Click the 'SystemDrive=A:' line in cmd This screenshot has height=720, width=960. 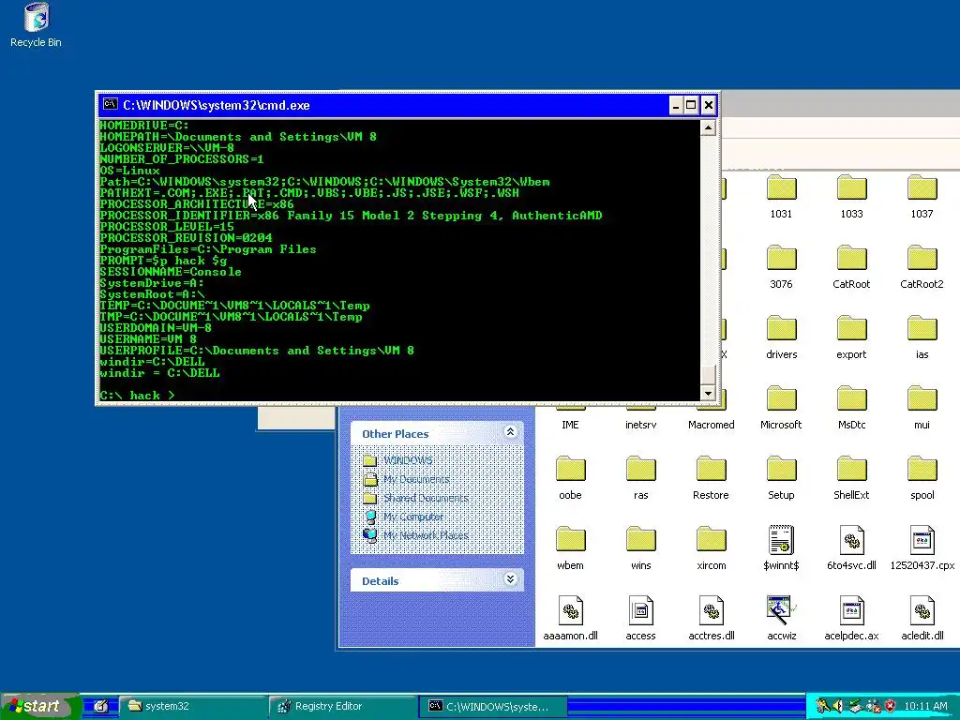[152, 283]
